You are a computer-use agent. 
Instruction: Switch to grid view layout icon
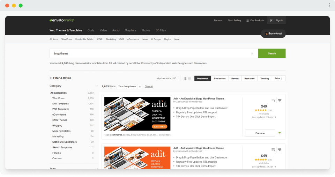189,79
